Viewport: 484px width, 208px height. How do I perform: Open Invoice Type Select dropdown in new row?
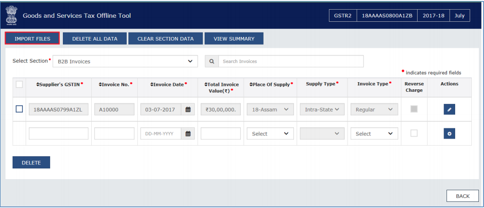click(x=374, y=133)
